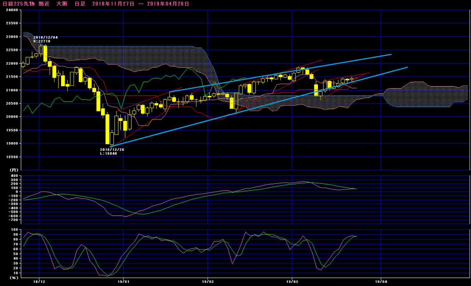Image resolution: width=471 pixels, height=286 pixels.
Task: Select the 19000 price axis label
Action: pos(13,144)
